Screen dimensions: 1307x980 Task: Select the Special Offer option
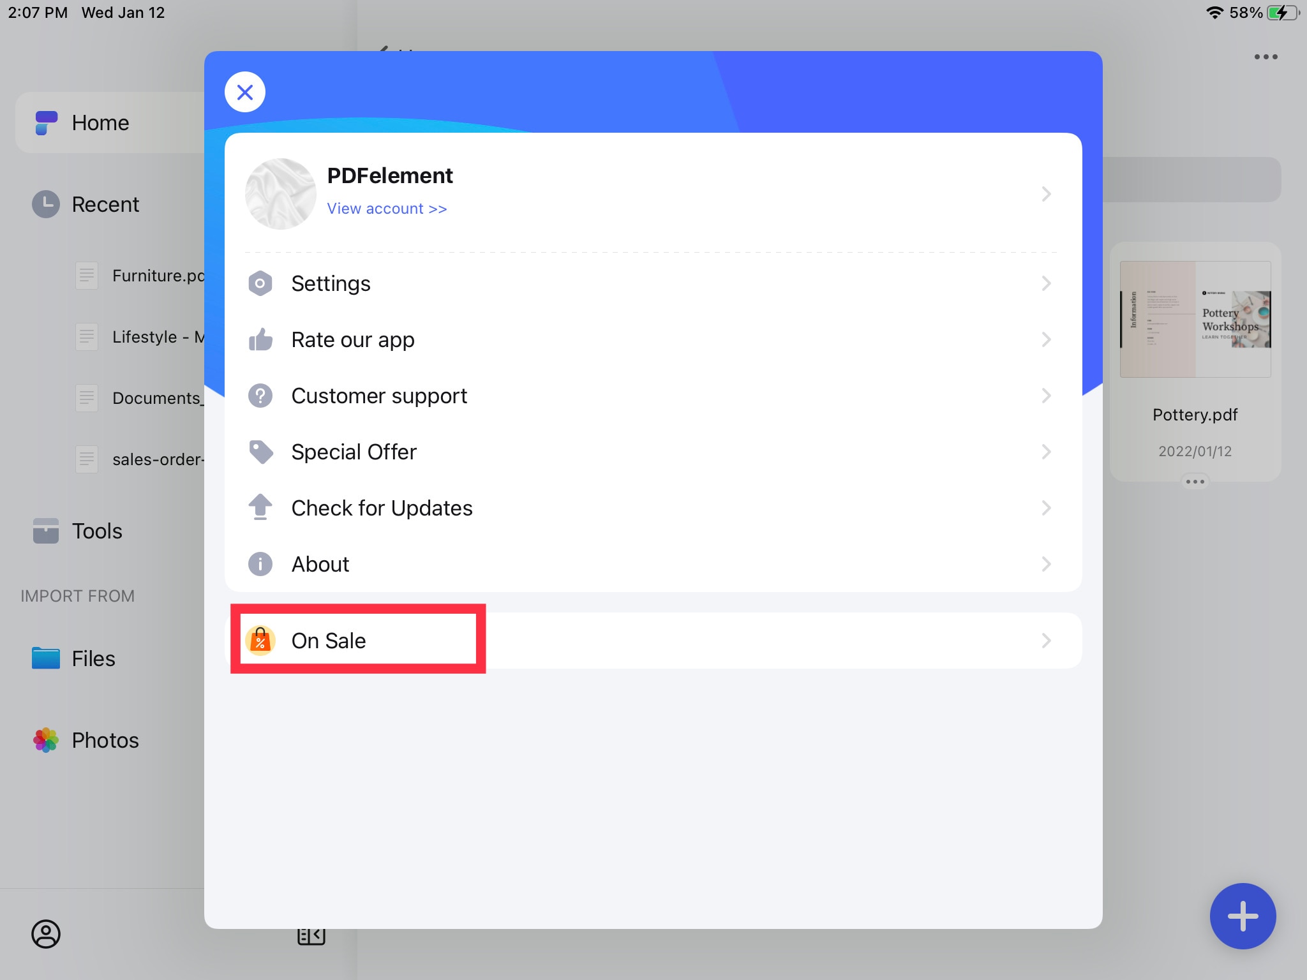(652, 451)
